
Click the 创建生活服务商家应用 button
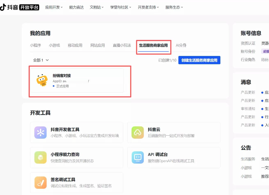(x=199, y=60)
